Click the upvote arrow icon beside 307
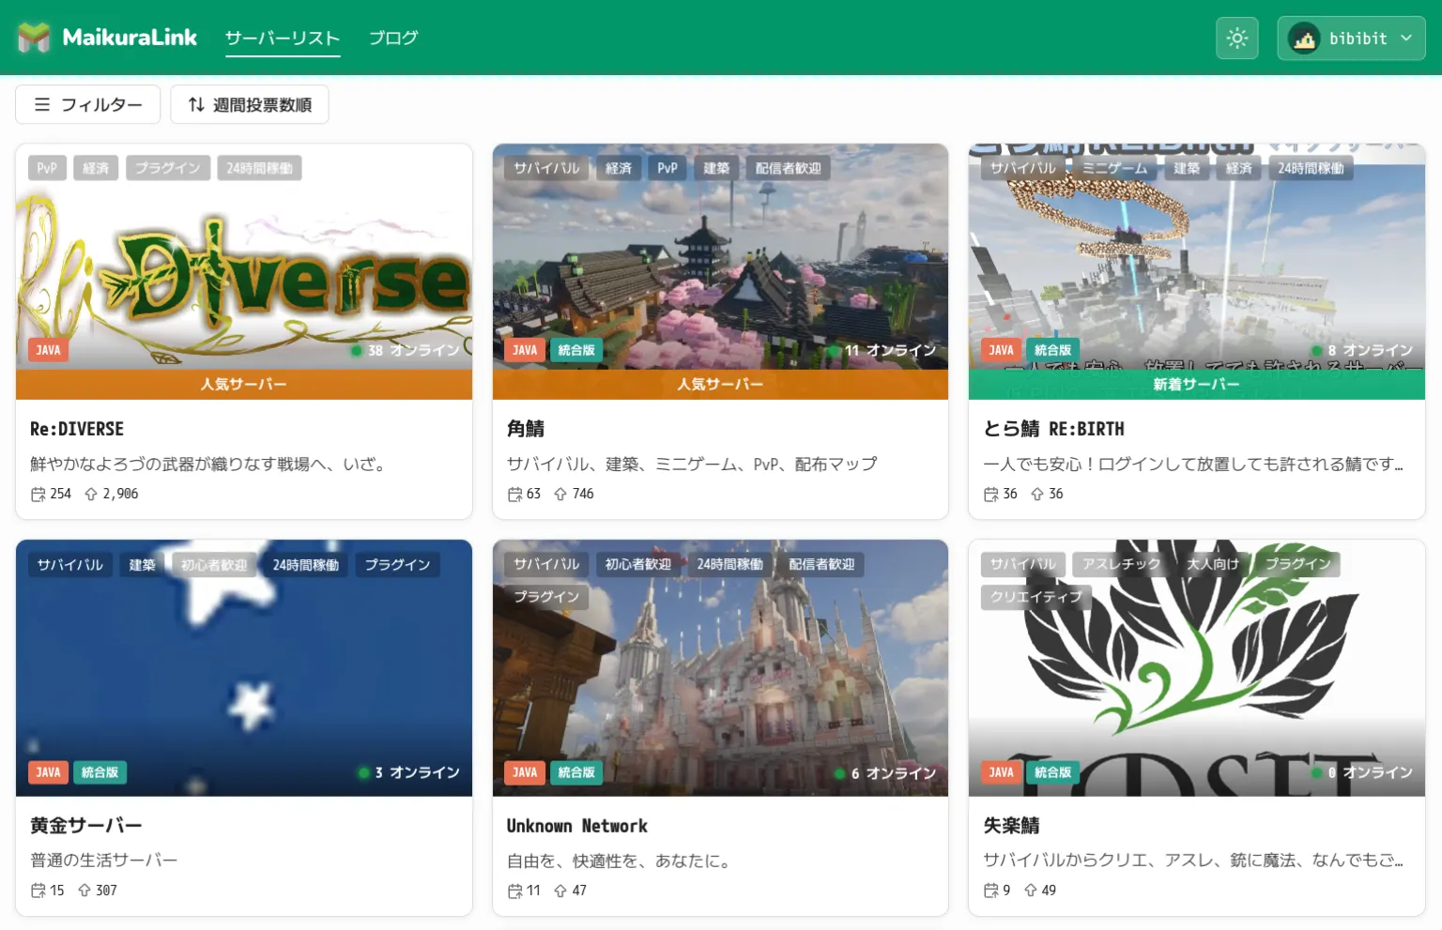 click(x=84, y=891)
